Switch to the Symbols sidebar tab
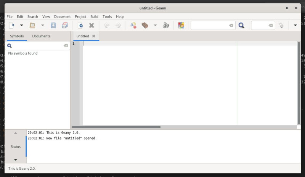 pos(17,36)
